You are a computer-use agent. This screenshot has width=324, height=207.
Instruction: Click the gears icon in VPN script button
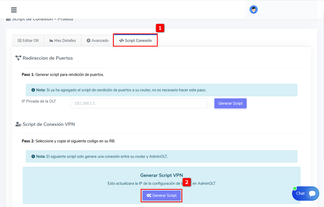149,195
